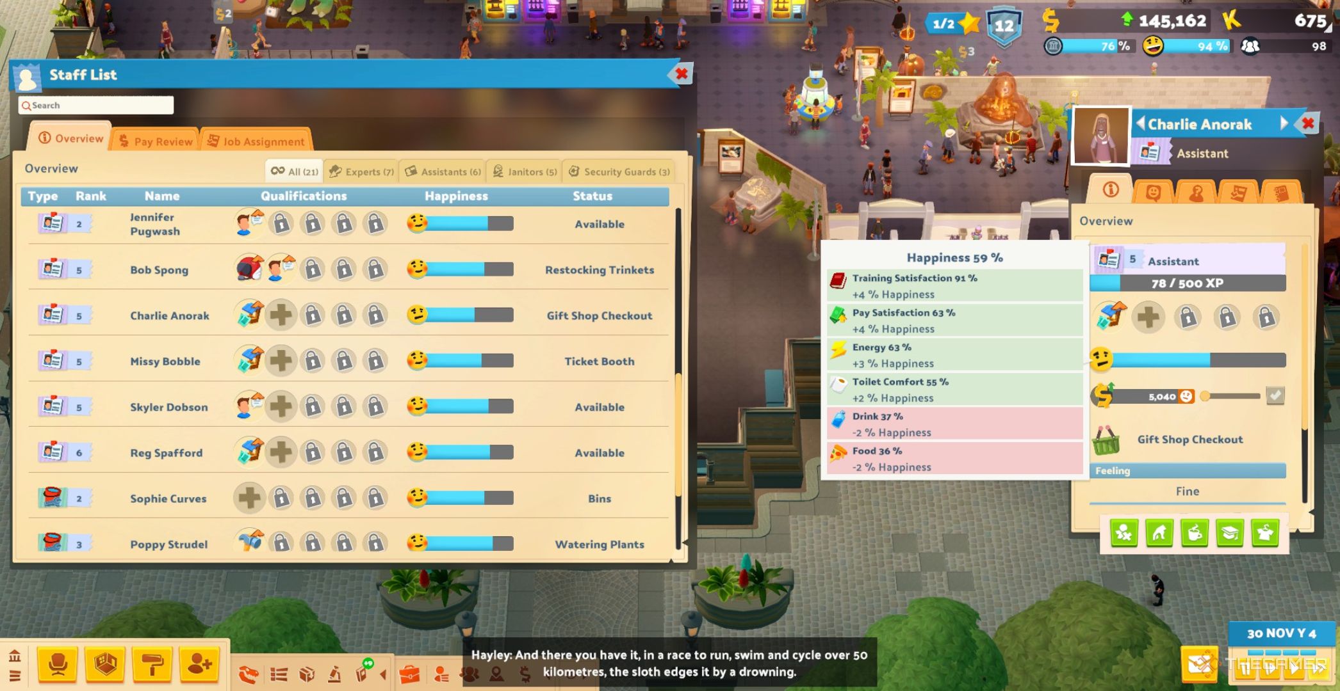
Task: Toggle the lock icon on Bob Spong's qualifications
Action: 313,269
